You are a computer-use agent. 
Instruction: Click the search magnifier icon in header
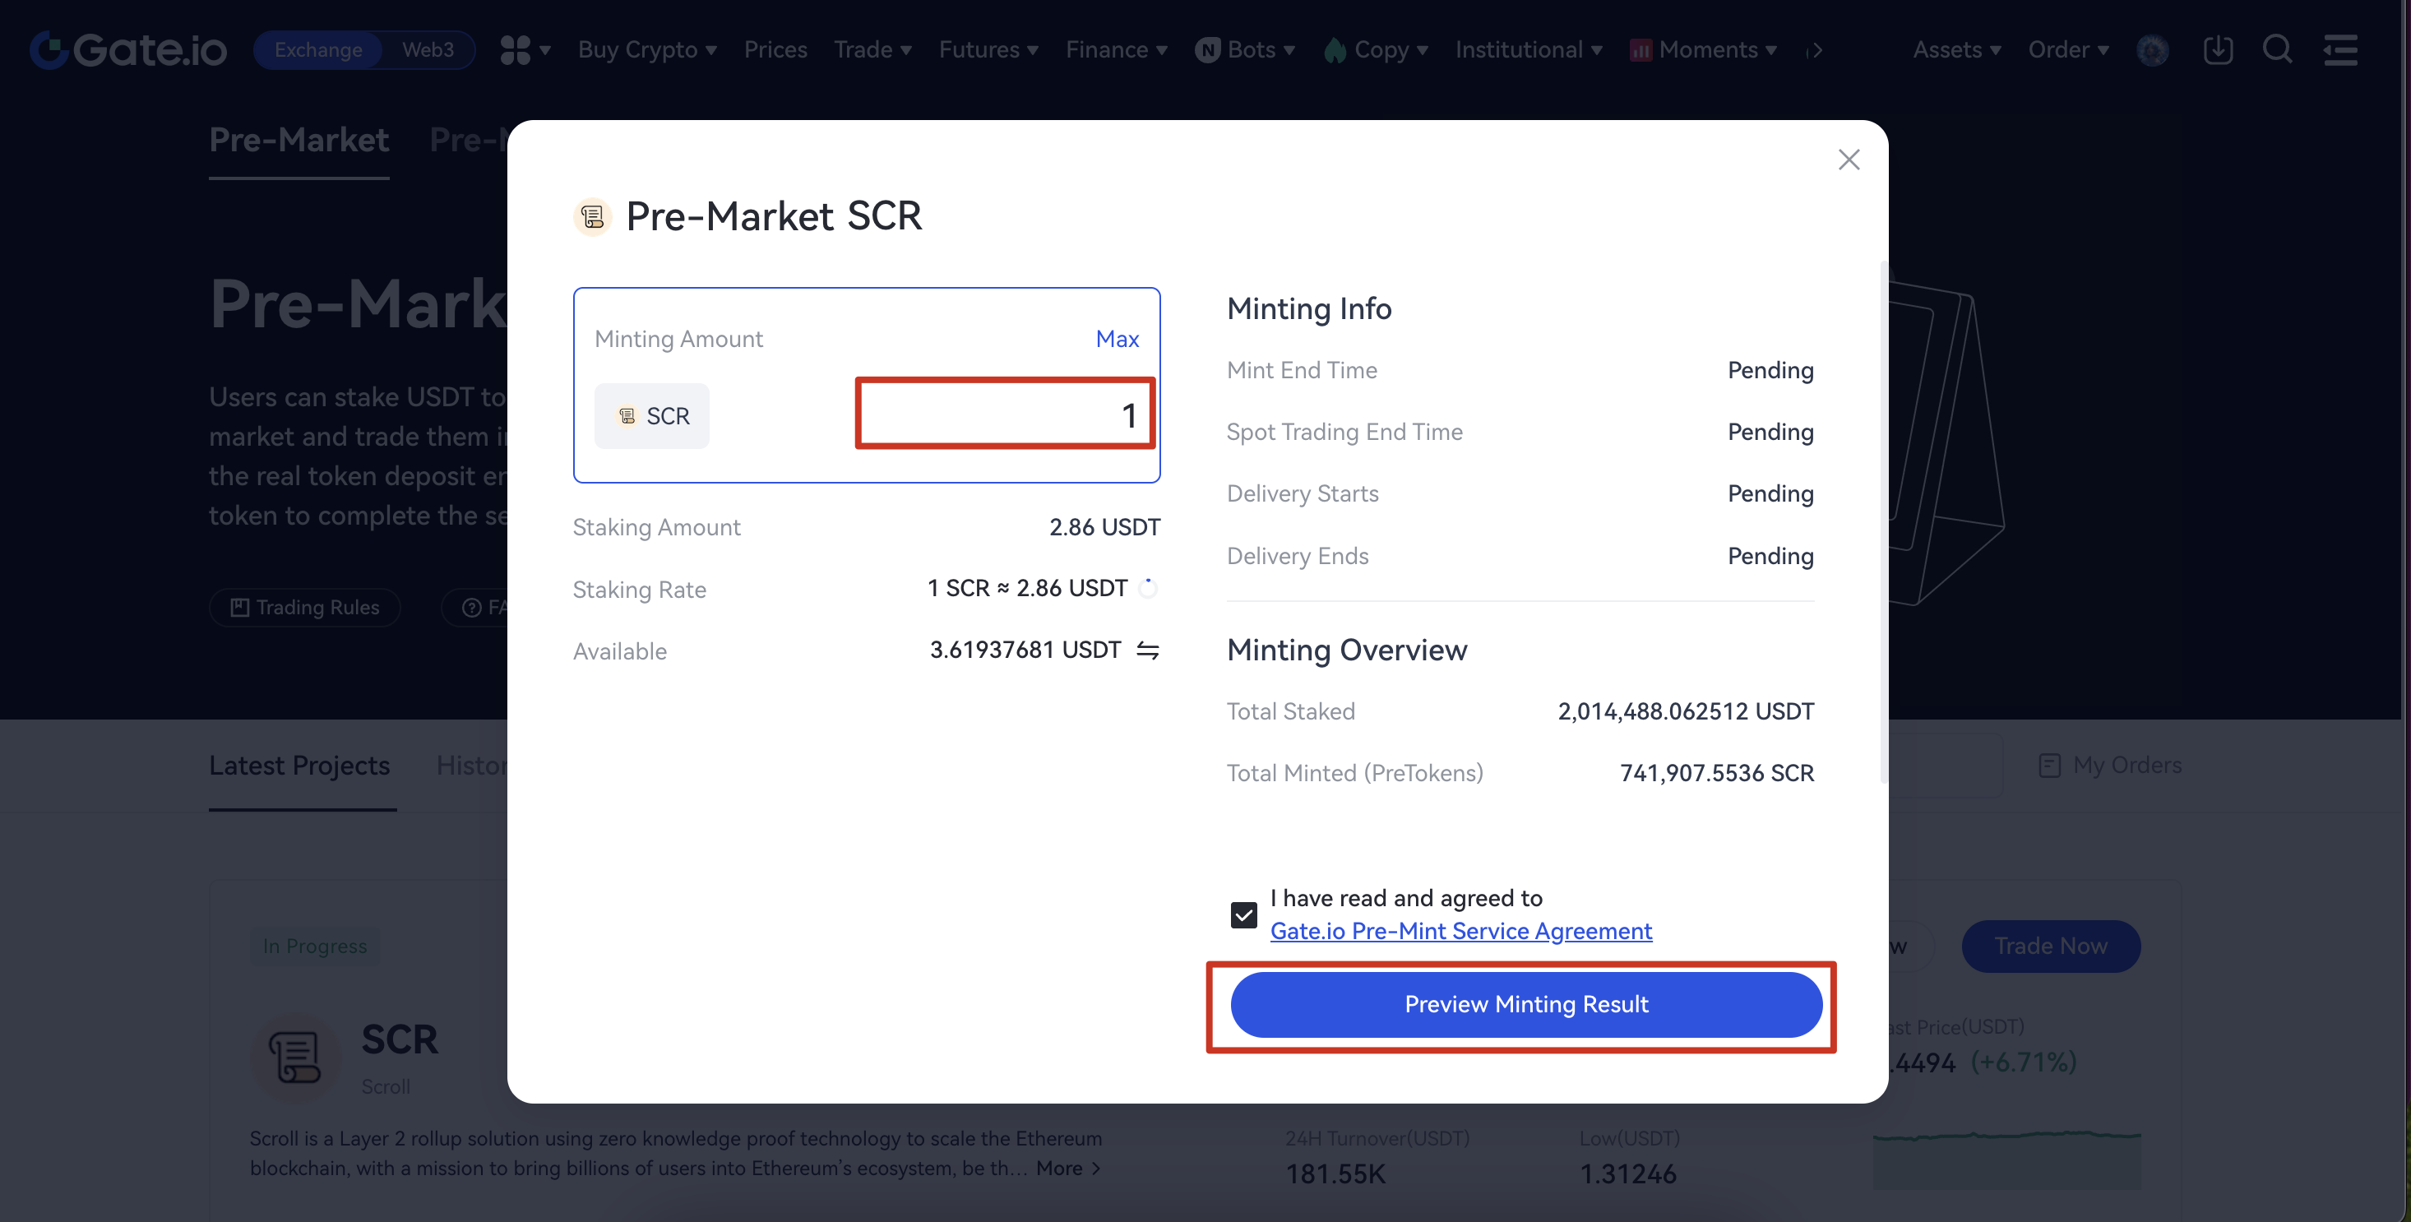[x=2276, y=49]
